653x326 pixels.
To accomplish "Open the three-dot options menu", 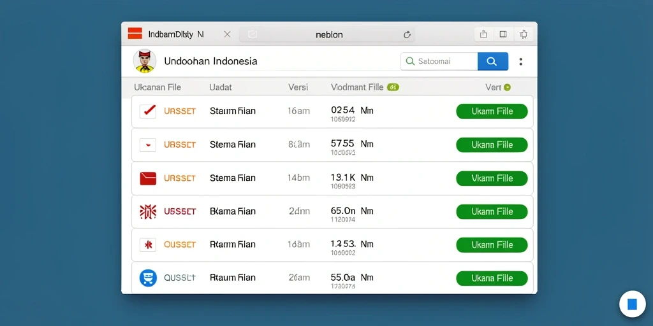I will [x=520, y=62].
